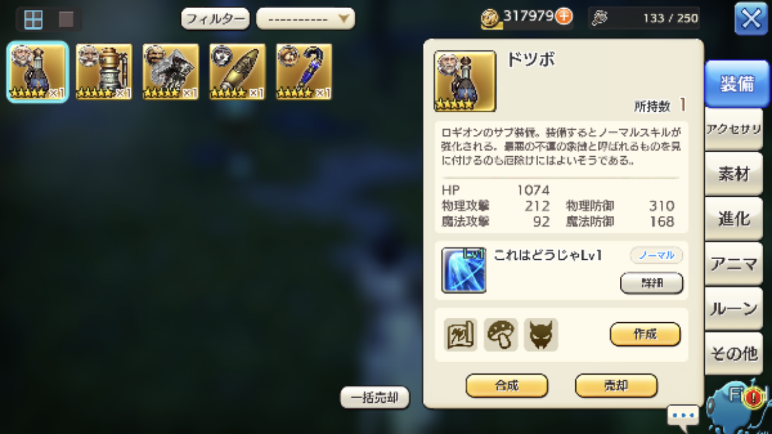Click the mushroom material icon
The width and height of the screenshot is (772, 434).
click(501, 334)
